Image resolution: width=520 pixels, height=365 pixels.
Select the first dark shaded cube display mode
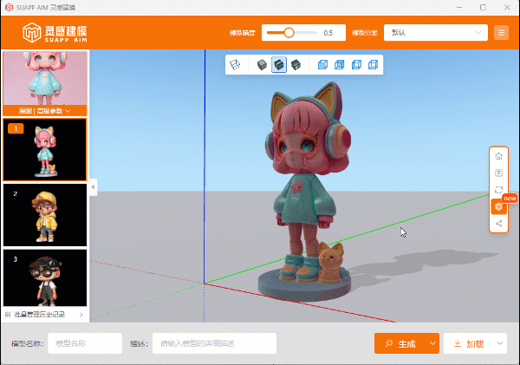262,64
